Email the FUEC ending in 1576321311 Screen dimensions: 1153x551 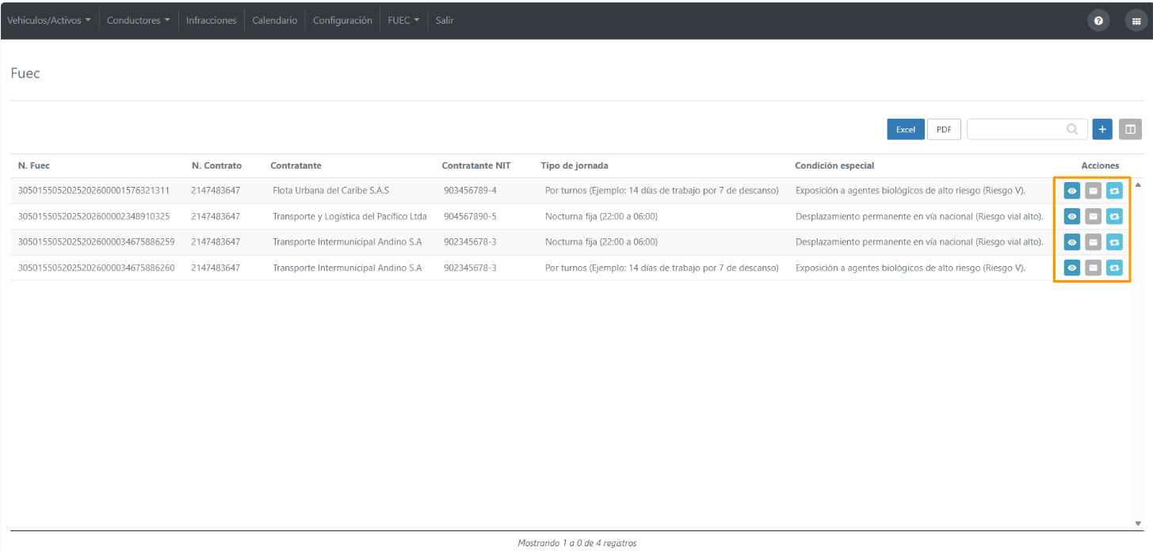[1093, 191]
